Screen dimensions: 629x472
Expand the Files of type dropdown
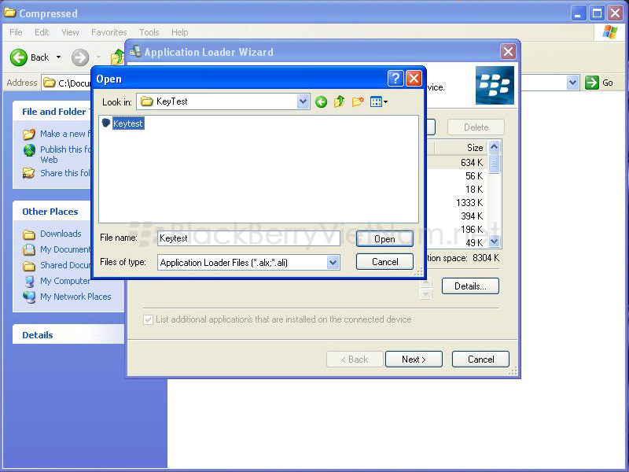point(333,263)
